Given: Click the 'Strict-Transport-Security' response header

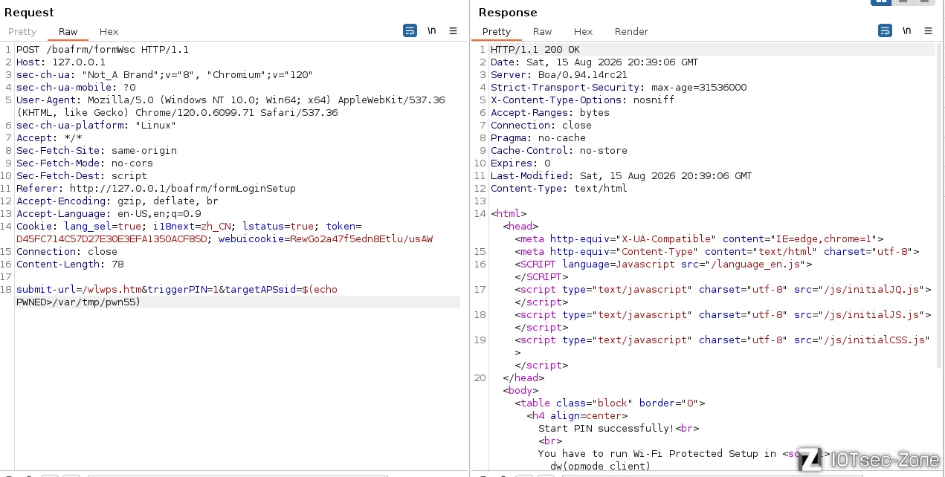Looking at the screenshot, I should (x=619, y=88).
